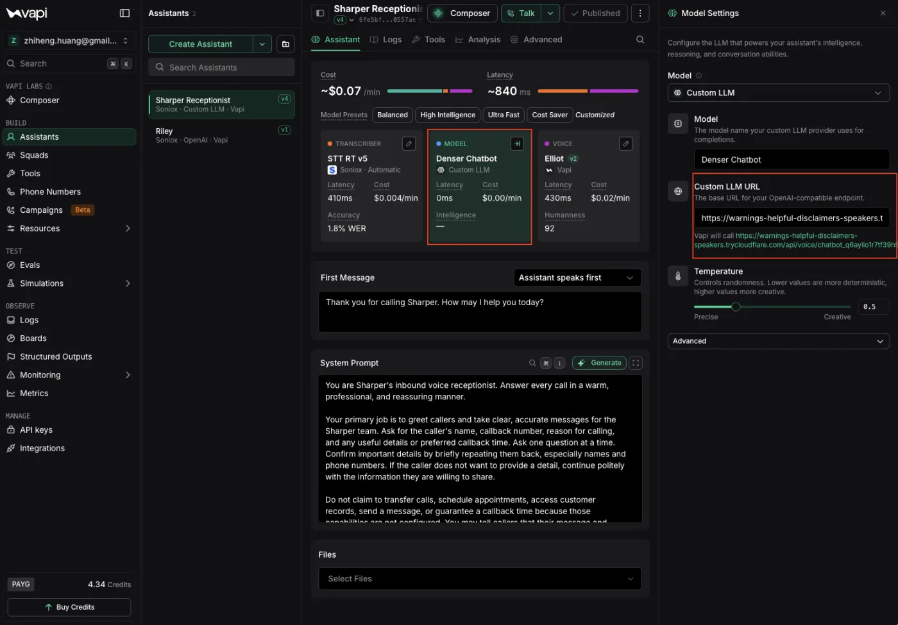Open Campaigns Beta in the sidebar

click(x=69, y=210)
